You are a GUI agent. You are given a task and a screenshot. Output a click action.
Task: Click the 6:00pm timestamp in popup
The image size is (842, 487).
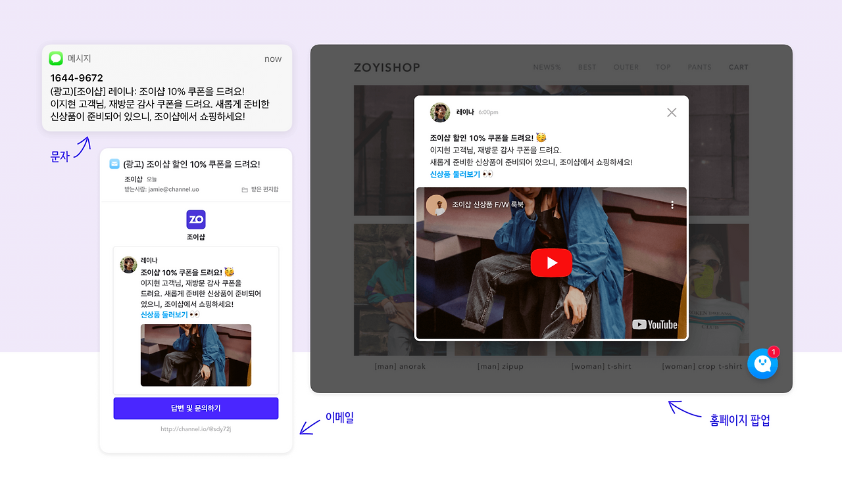pyautogui.click(x=488, y=112)
